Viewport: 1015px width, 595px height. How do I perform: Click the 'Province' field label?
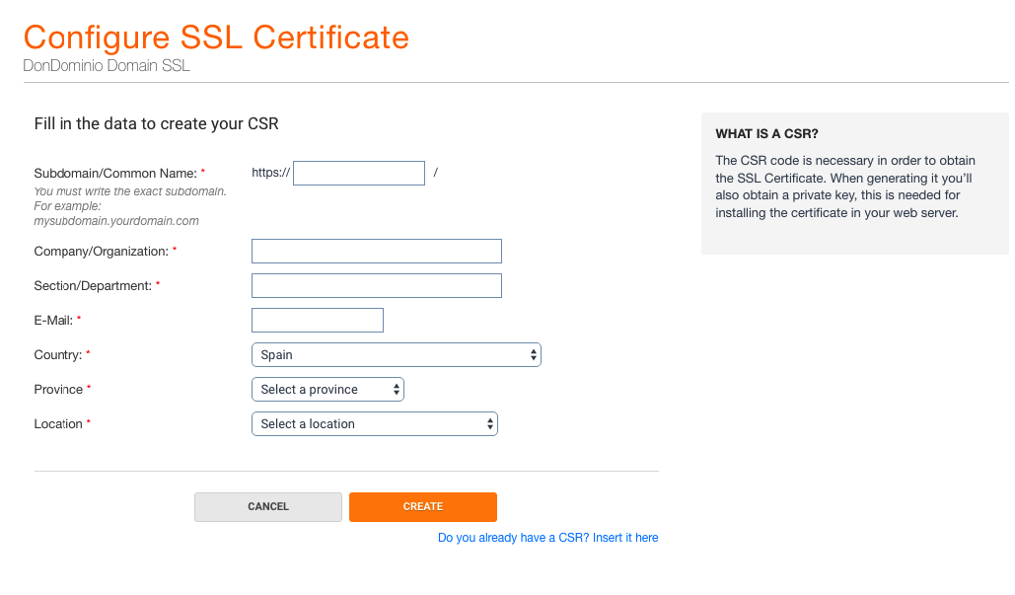58,390
